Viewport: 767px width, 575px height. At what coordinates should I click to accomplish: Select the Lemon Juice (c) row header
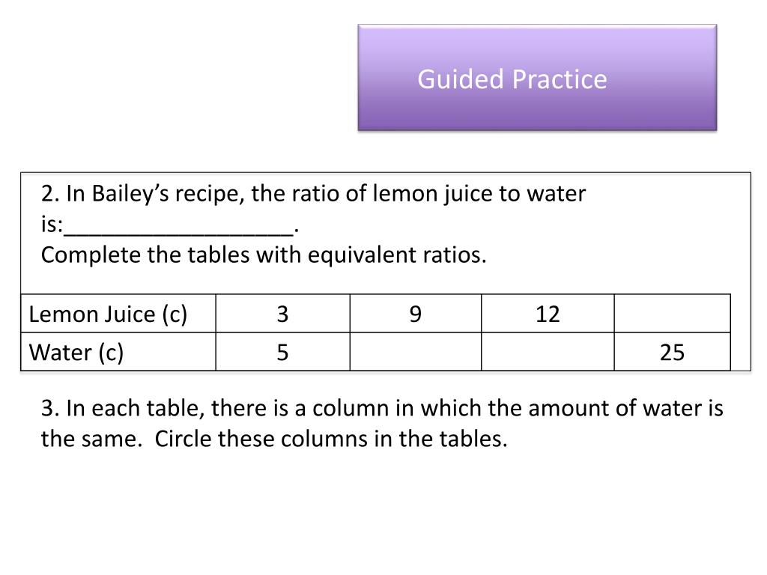coord(118,314)
